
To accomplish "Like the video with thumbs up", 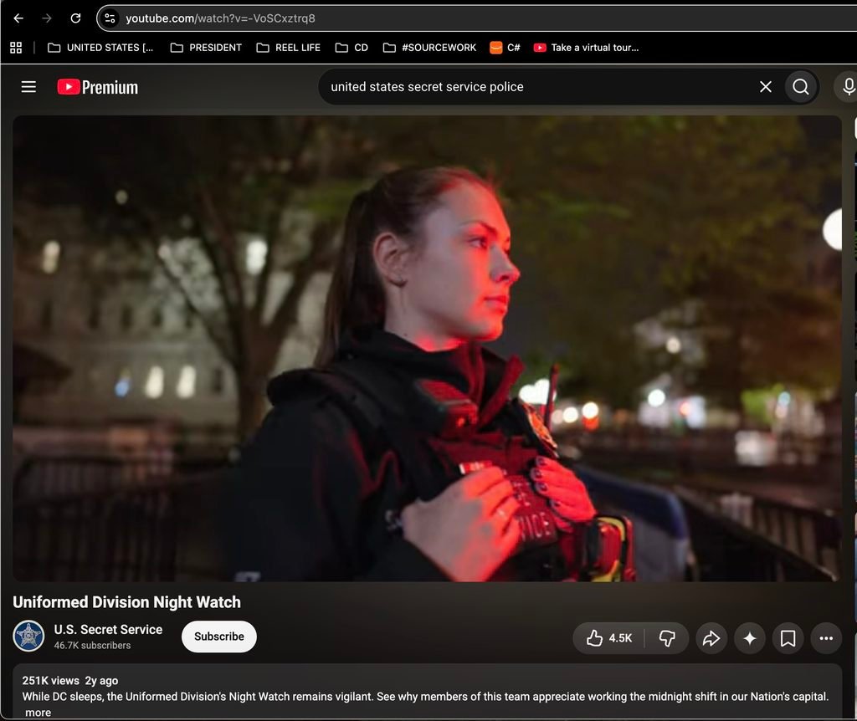I will point(609,638).
